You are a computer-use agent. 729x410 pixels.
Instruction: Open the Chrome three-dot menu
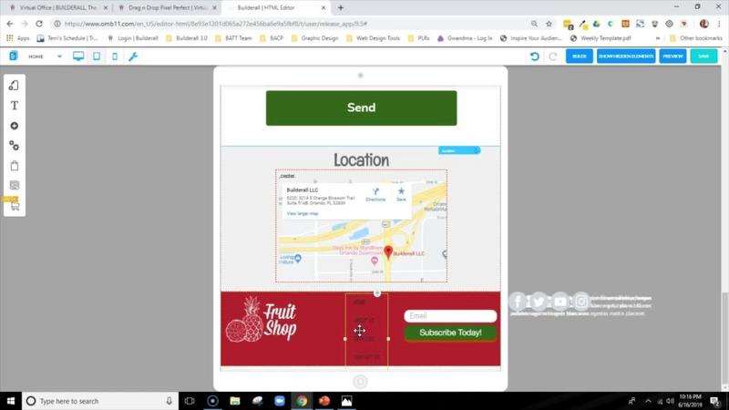coord(719,24)
